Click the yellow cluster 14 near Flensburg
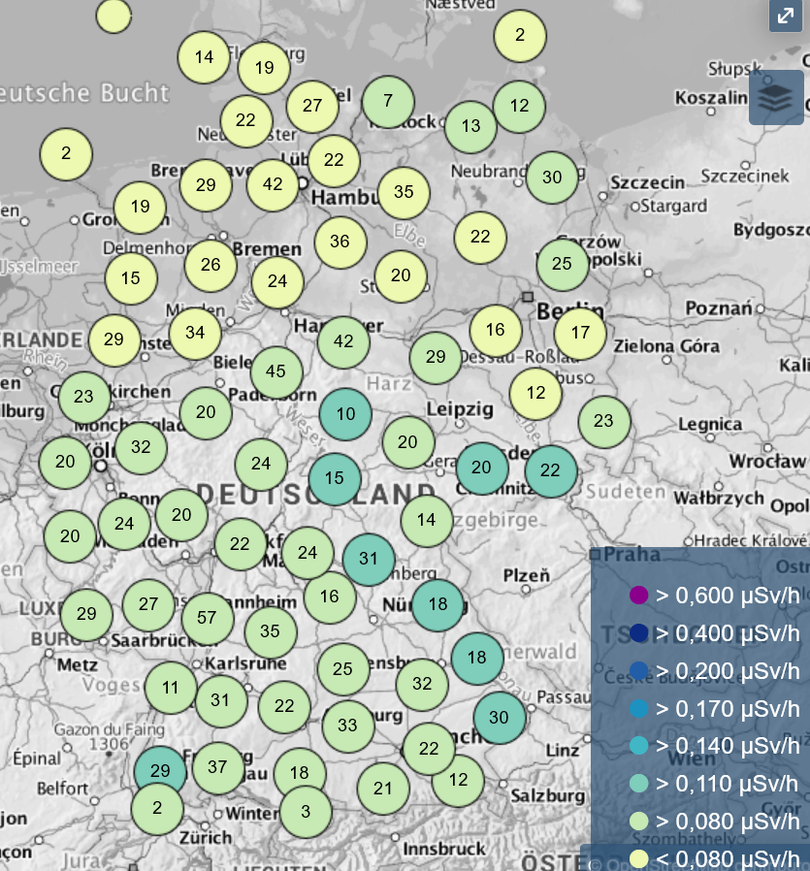The width and height of the screenshot is (810, 871). click(x=204, y=57)
